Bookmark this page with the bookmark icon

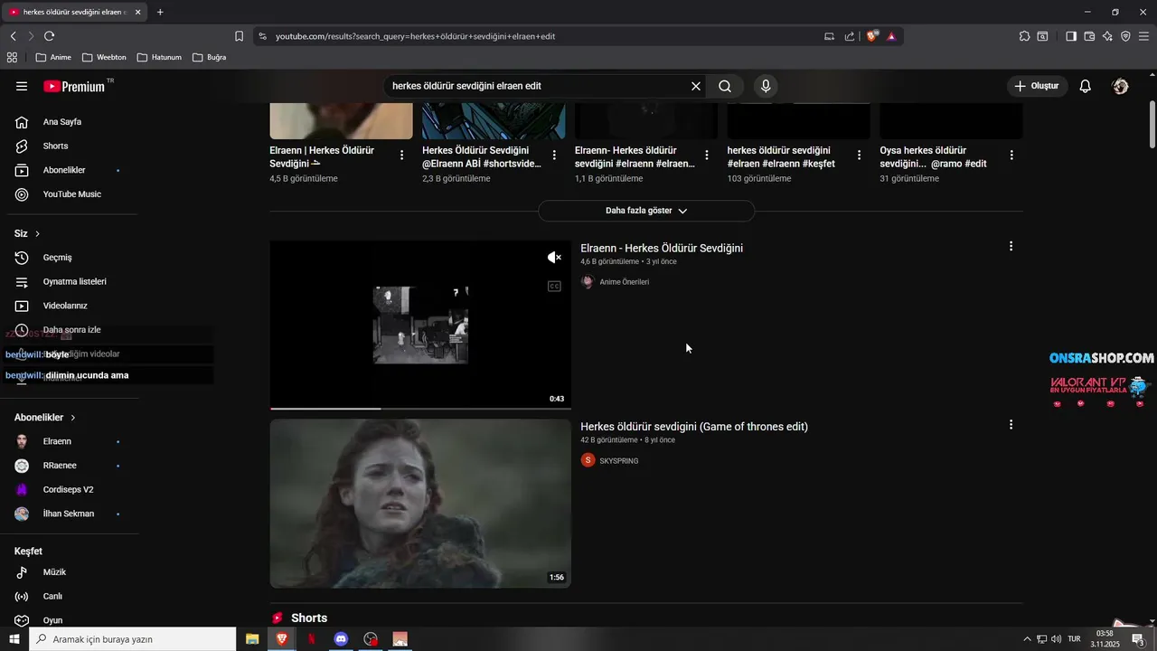239,36
